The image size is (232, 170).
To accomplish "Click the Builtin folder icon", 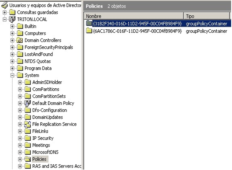I will (x=20, y=26).
